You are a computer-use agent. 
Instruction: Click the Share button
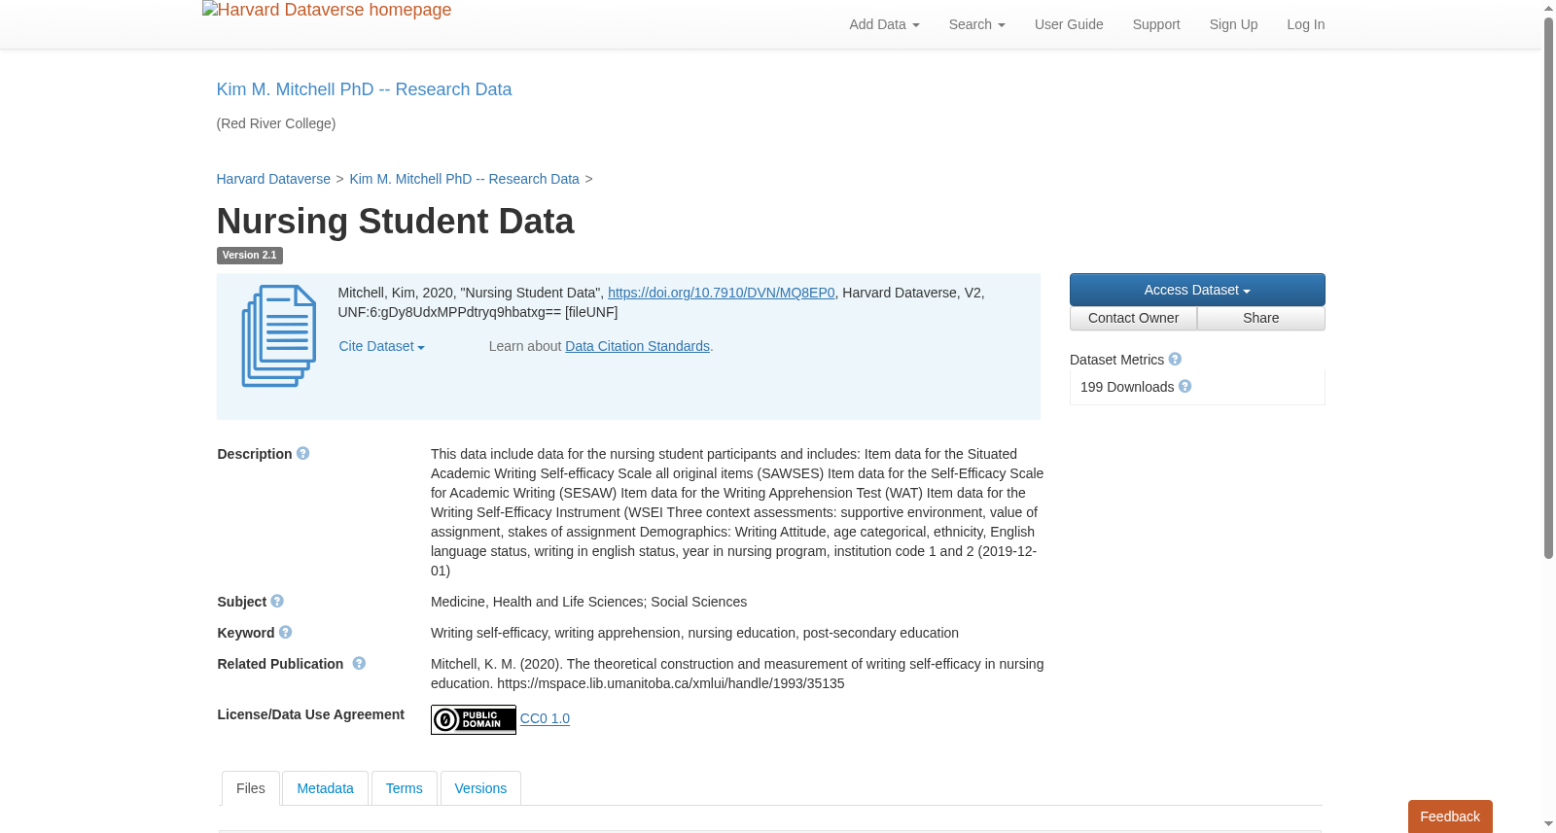(x=1260, y=319)
